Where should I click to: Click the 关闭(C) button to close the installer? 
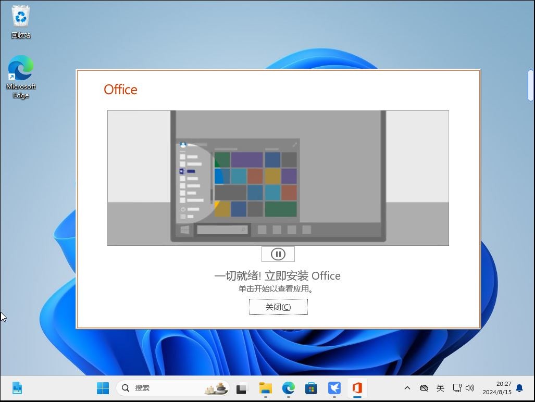(x=278, y=307)
